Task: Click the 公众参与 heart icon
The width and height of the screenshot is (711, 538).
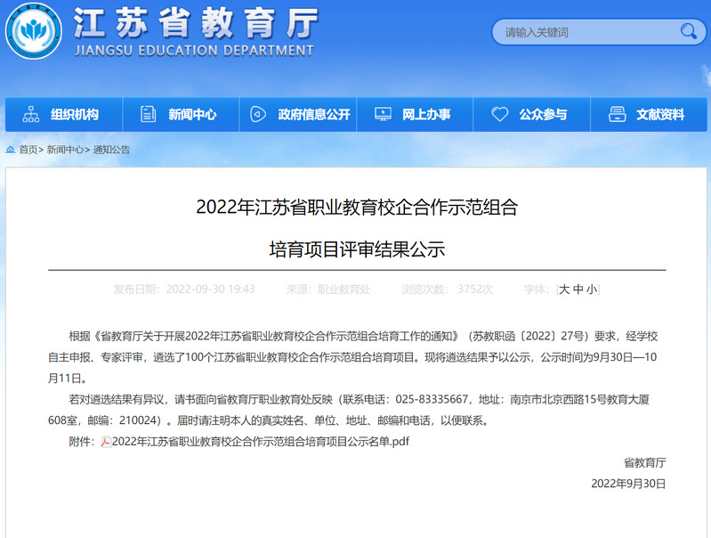Action: [x=499, y=114]
